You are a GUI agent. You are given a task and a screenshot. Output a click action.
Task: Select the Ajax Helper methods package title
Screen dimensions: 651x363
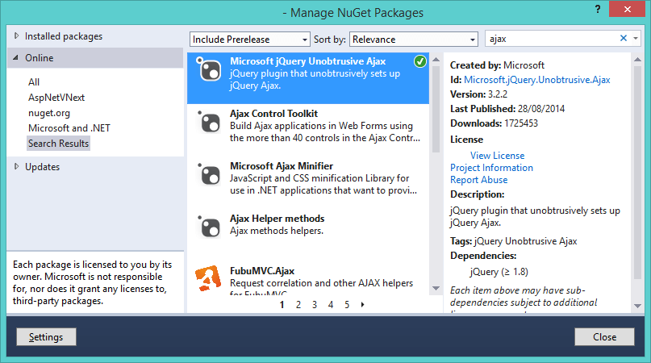point(278,219)
